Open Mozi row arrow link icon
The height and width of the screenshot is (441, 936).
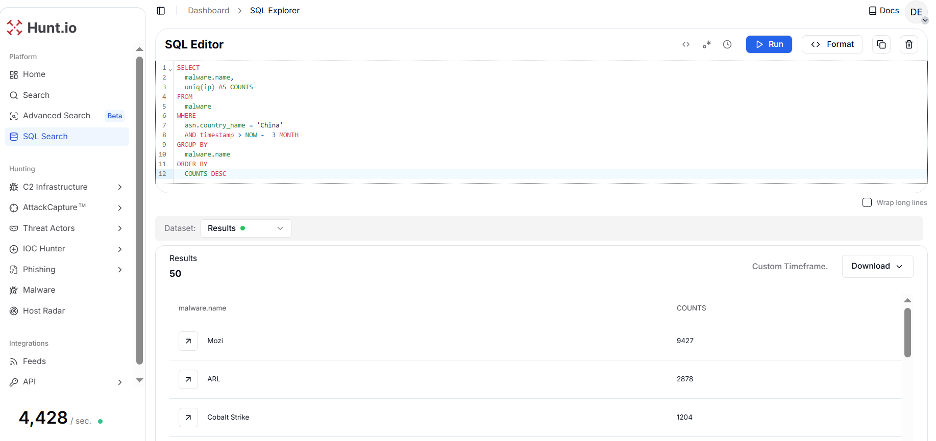coord(188,341)
